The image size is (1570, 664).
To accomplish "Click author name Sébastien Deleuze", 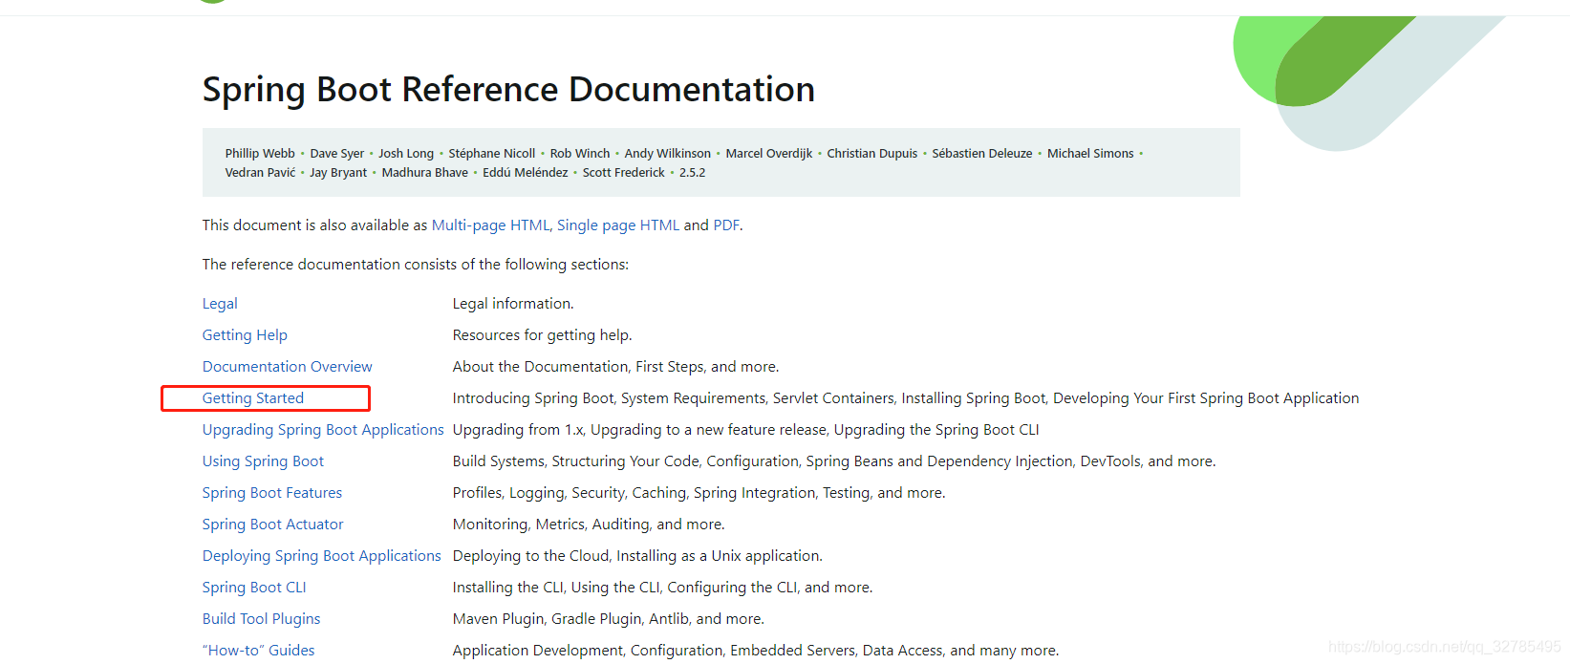I will click(982, 154).
